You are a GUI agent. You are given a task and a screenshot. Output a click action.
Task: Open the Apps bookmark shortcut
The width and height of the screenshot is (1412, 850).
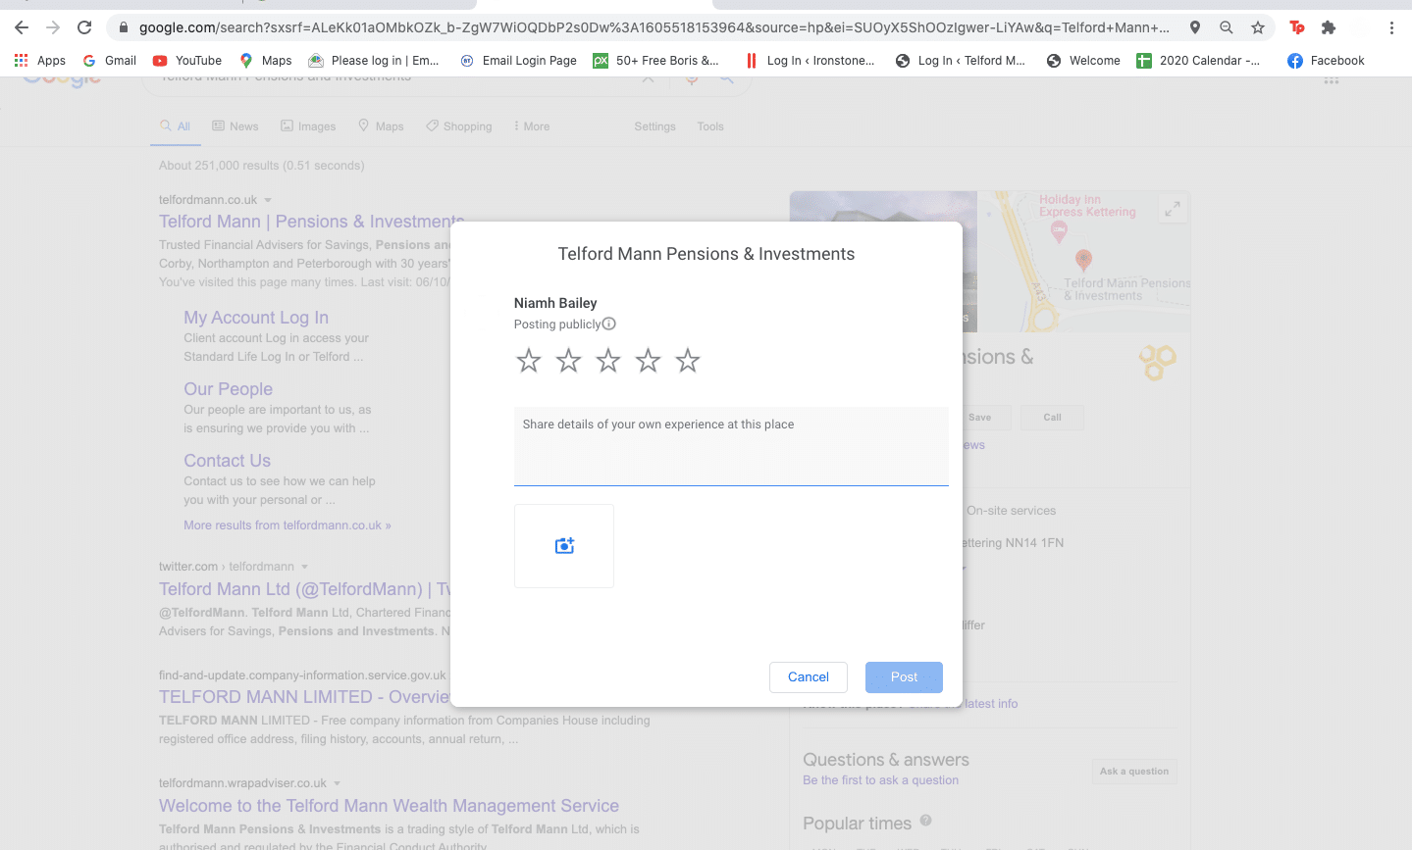click(40, 61)
